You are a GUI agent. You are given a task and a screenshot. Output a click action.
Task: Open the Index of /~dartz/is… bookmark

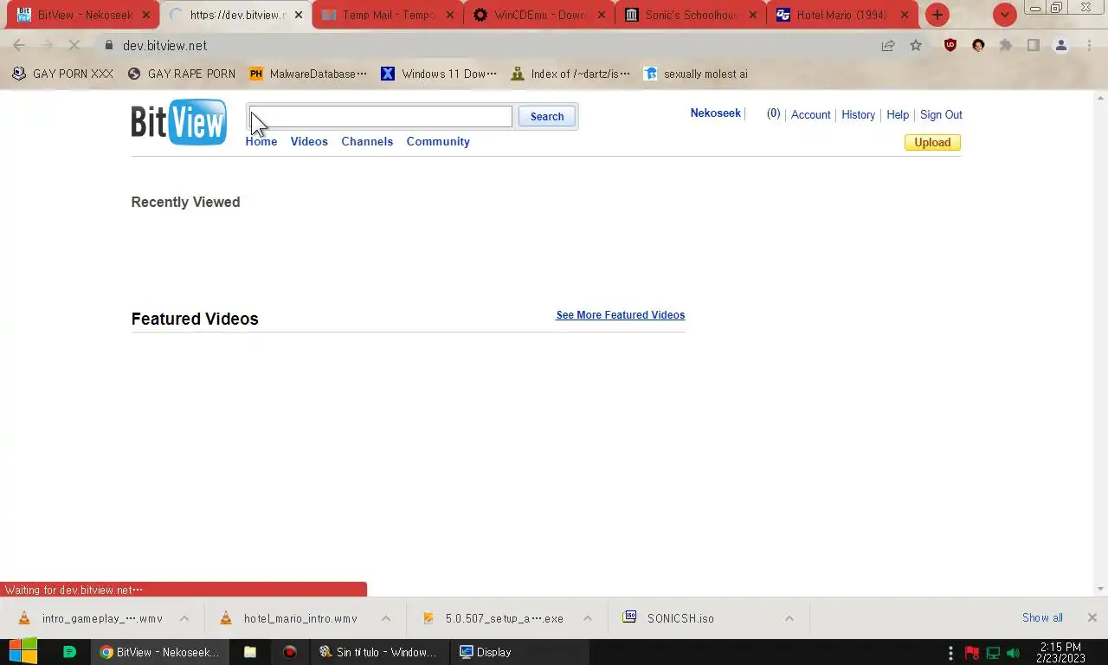point(570,74)
